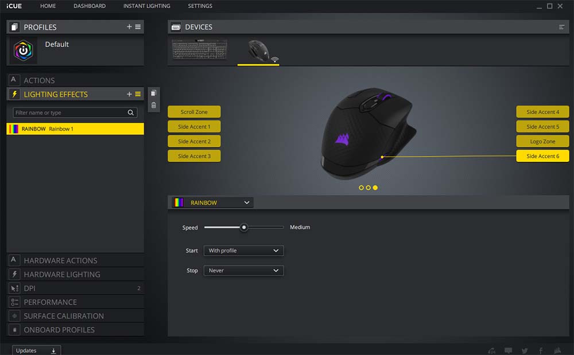The height and width of the screenshot is (355, 574).
Task: Select the Default profile name
Action: coord(57,44)
